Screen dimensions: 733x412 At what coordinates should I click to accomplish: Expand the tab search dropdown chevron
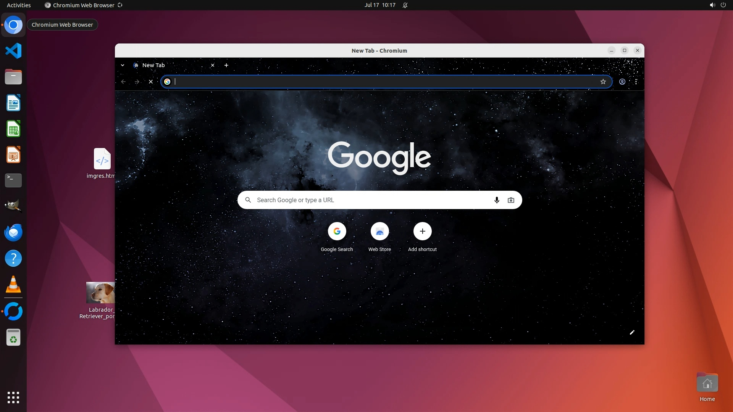pyautogui.click(x=123, y=65)
